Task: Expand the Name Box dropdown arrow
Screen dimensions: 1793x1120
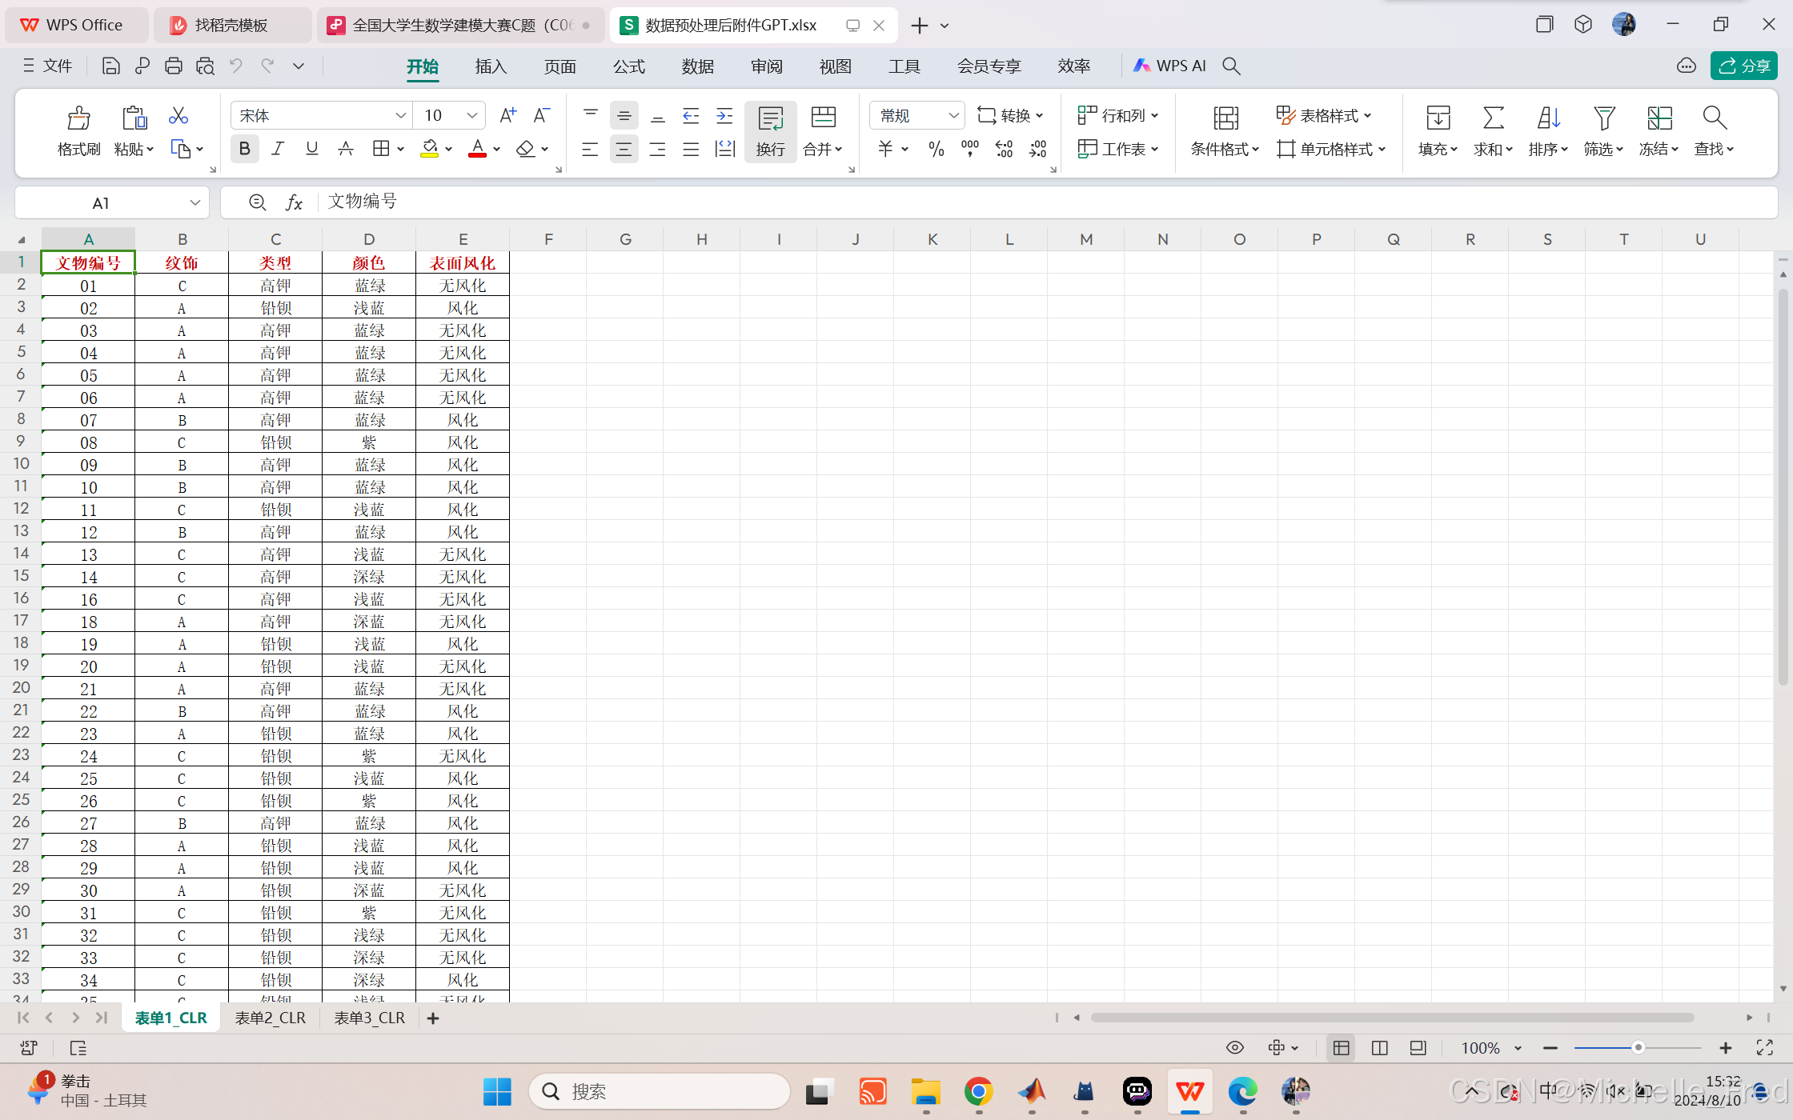Action: coord(195,203)
